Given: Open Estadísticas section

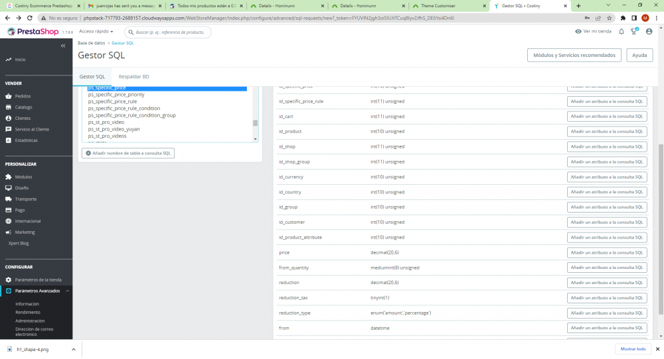Looking at the screenshot, I should click(26, 140).
